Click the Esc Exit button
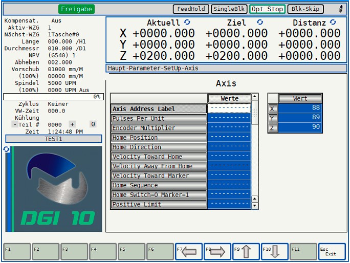The image size is (350, 263). tap(332, 252)
